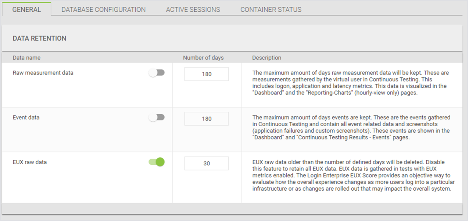Focus the Event data days input
The image size is (468, 221).
click(206, 119)
